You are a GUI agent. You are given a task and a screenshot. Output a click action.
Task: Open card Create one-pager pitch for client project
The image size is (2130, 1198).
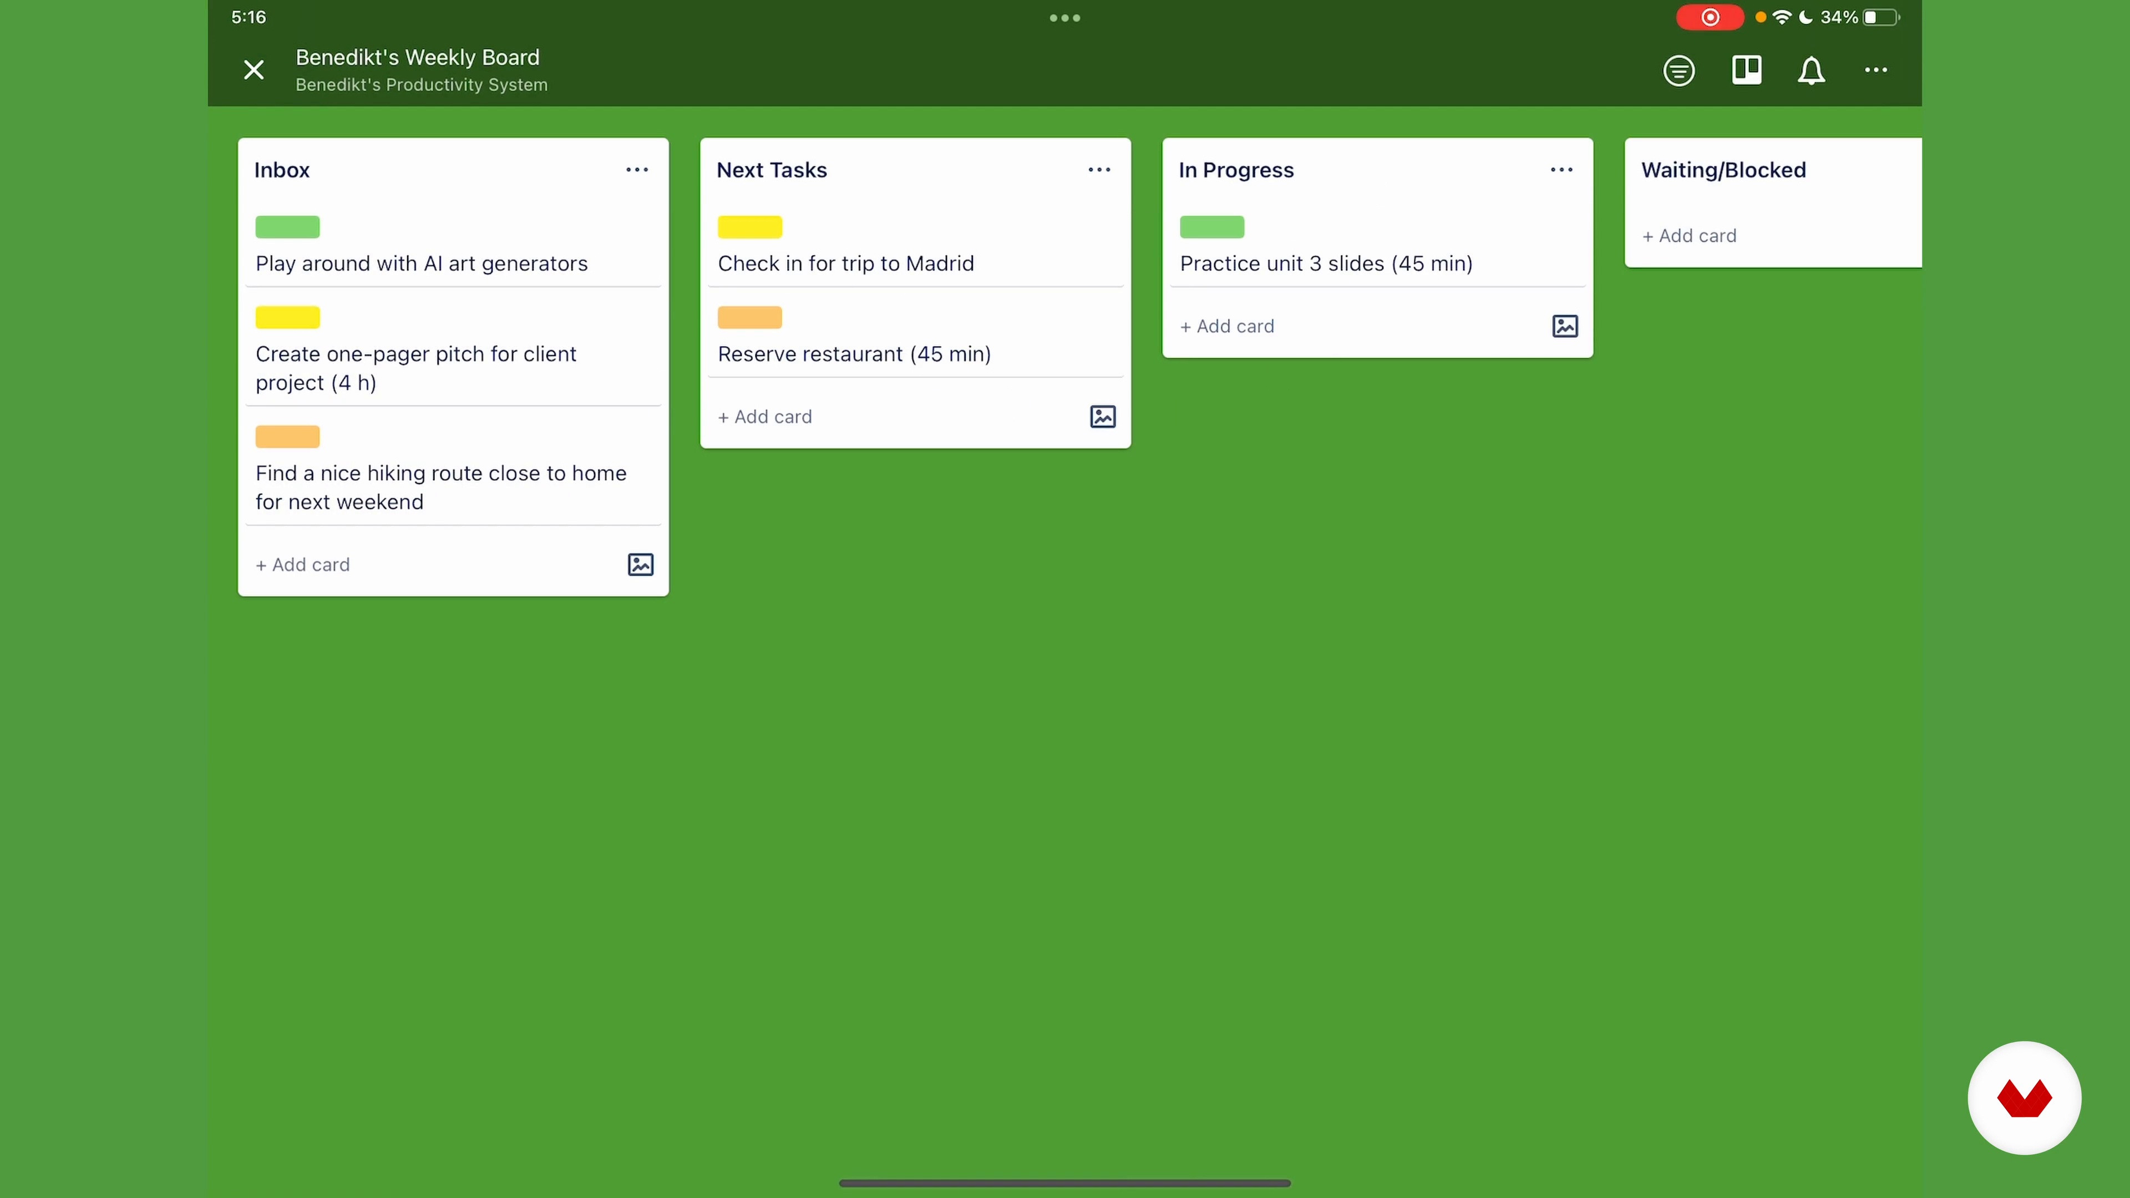(453, 352)
